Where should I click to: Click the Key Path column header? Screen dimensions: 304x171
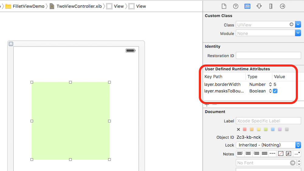tap(213, 77)
